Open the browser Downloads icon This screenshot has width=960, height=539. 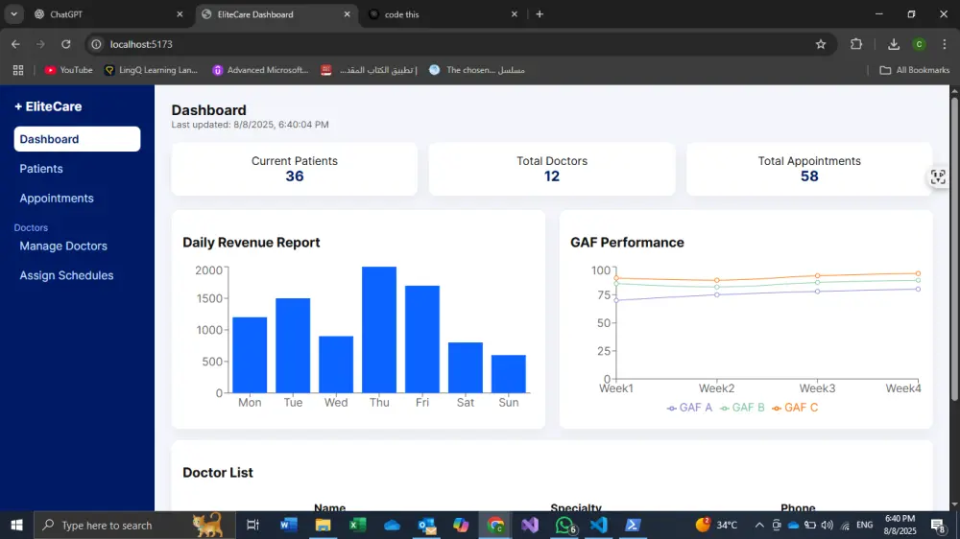(893, 44)
